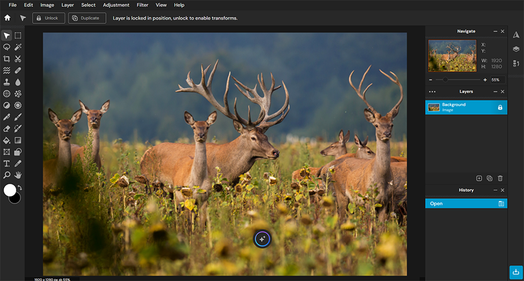Select the Hand pan tool
This screenshot has height=281, width=524.
[x=18, y=175]
